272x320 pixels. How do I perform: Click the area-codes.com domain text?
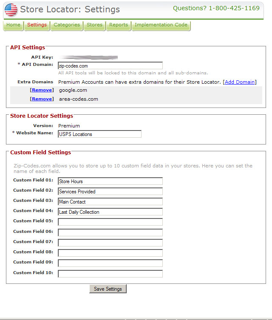(x=79, y=99)
